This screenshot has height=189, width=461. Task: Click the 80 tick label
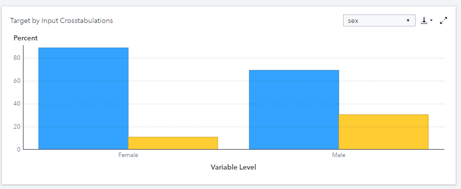pyautogui.click(x=17, y=58)
